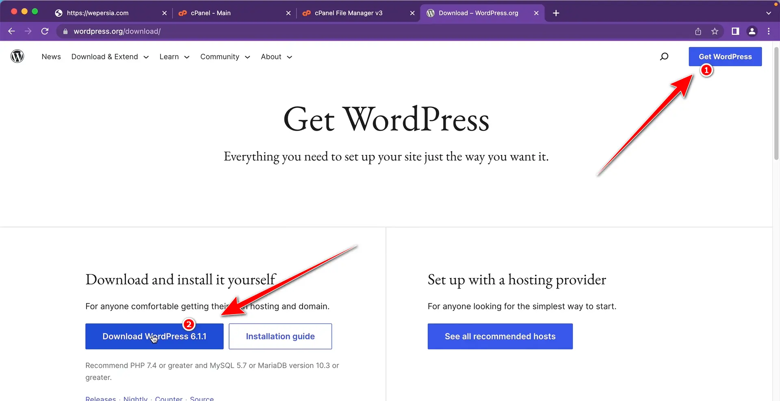Open the Chrome three-dot menu

pyautogui.click(x=769, y=31)
